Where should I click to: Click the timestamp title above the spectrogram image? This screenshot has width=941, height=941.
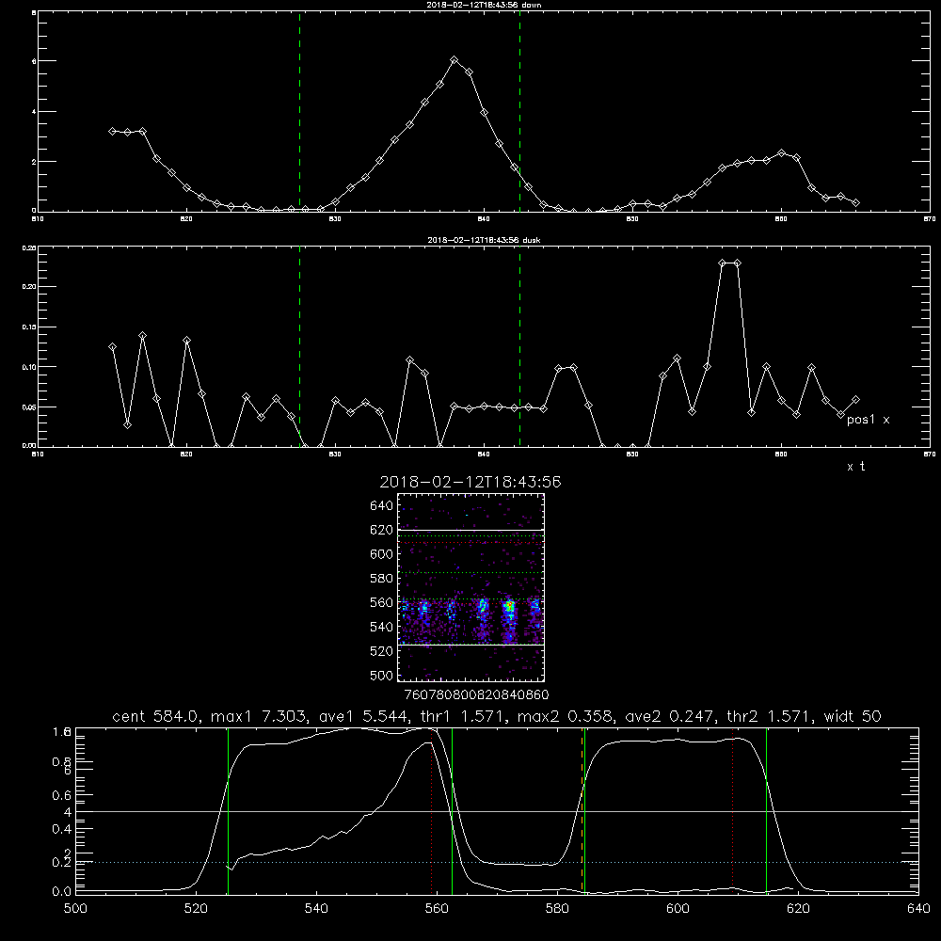[470, 483]
